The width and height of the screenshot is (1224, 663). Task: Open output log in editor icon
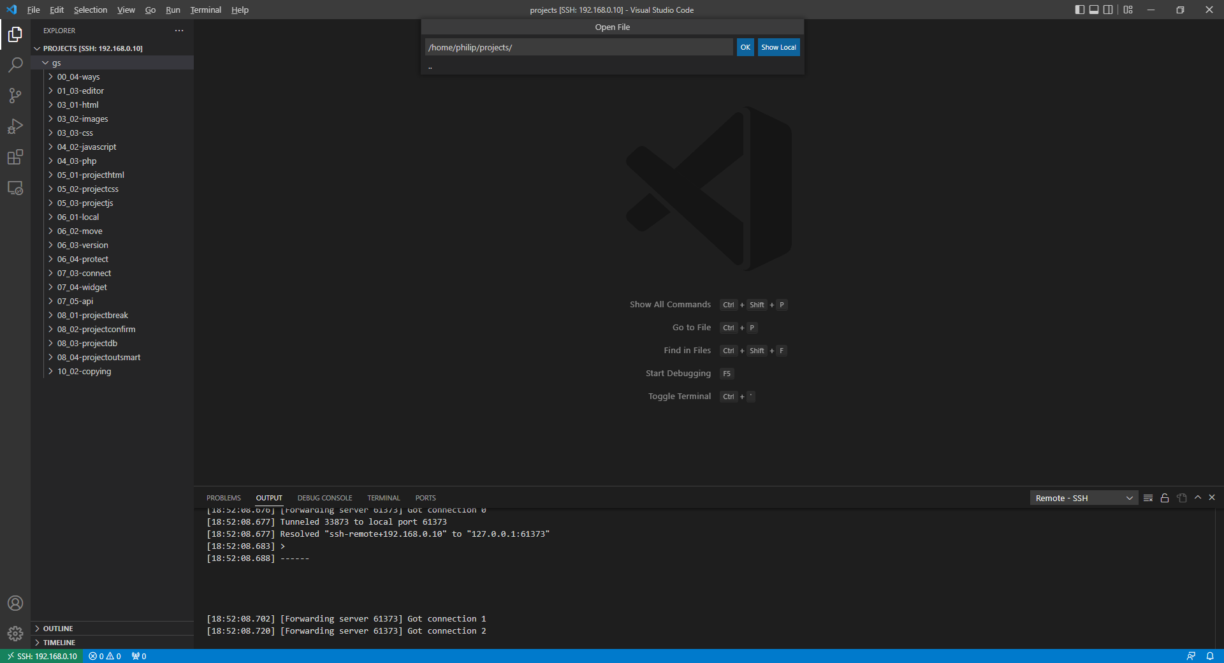pyautogui.click(x=1182, y=498)
